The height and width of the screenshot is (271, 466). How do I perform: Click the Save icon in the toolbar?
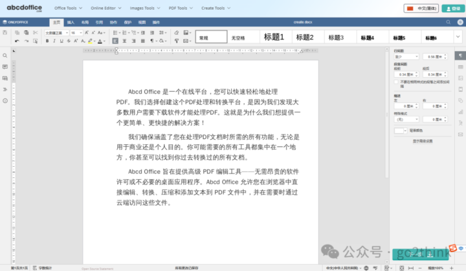pyautogui.click(x=5, y=32)
